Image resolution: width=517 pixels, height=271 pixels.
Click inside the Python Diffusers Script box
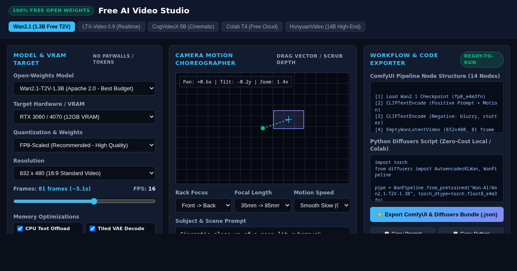[x=437, y=178]
